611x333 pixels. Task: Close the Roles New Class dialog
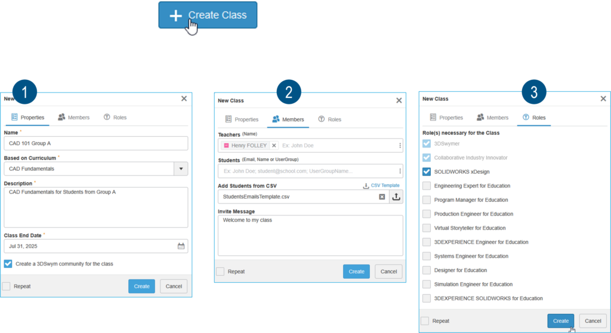point(604,99)
